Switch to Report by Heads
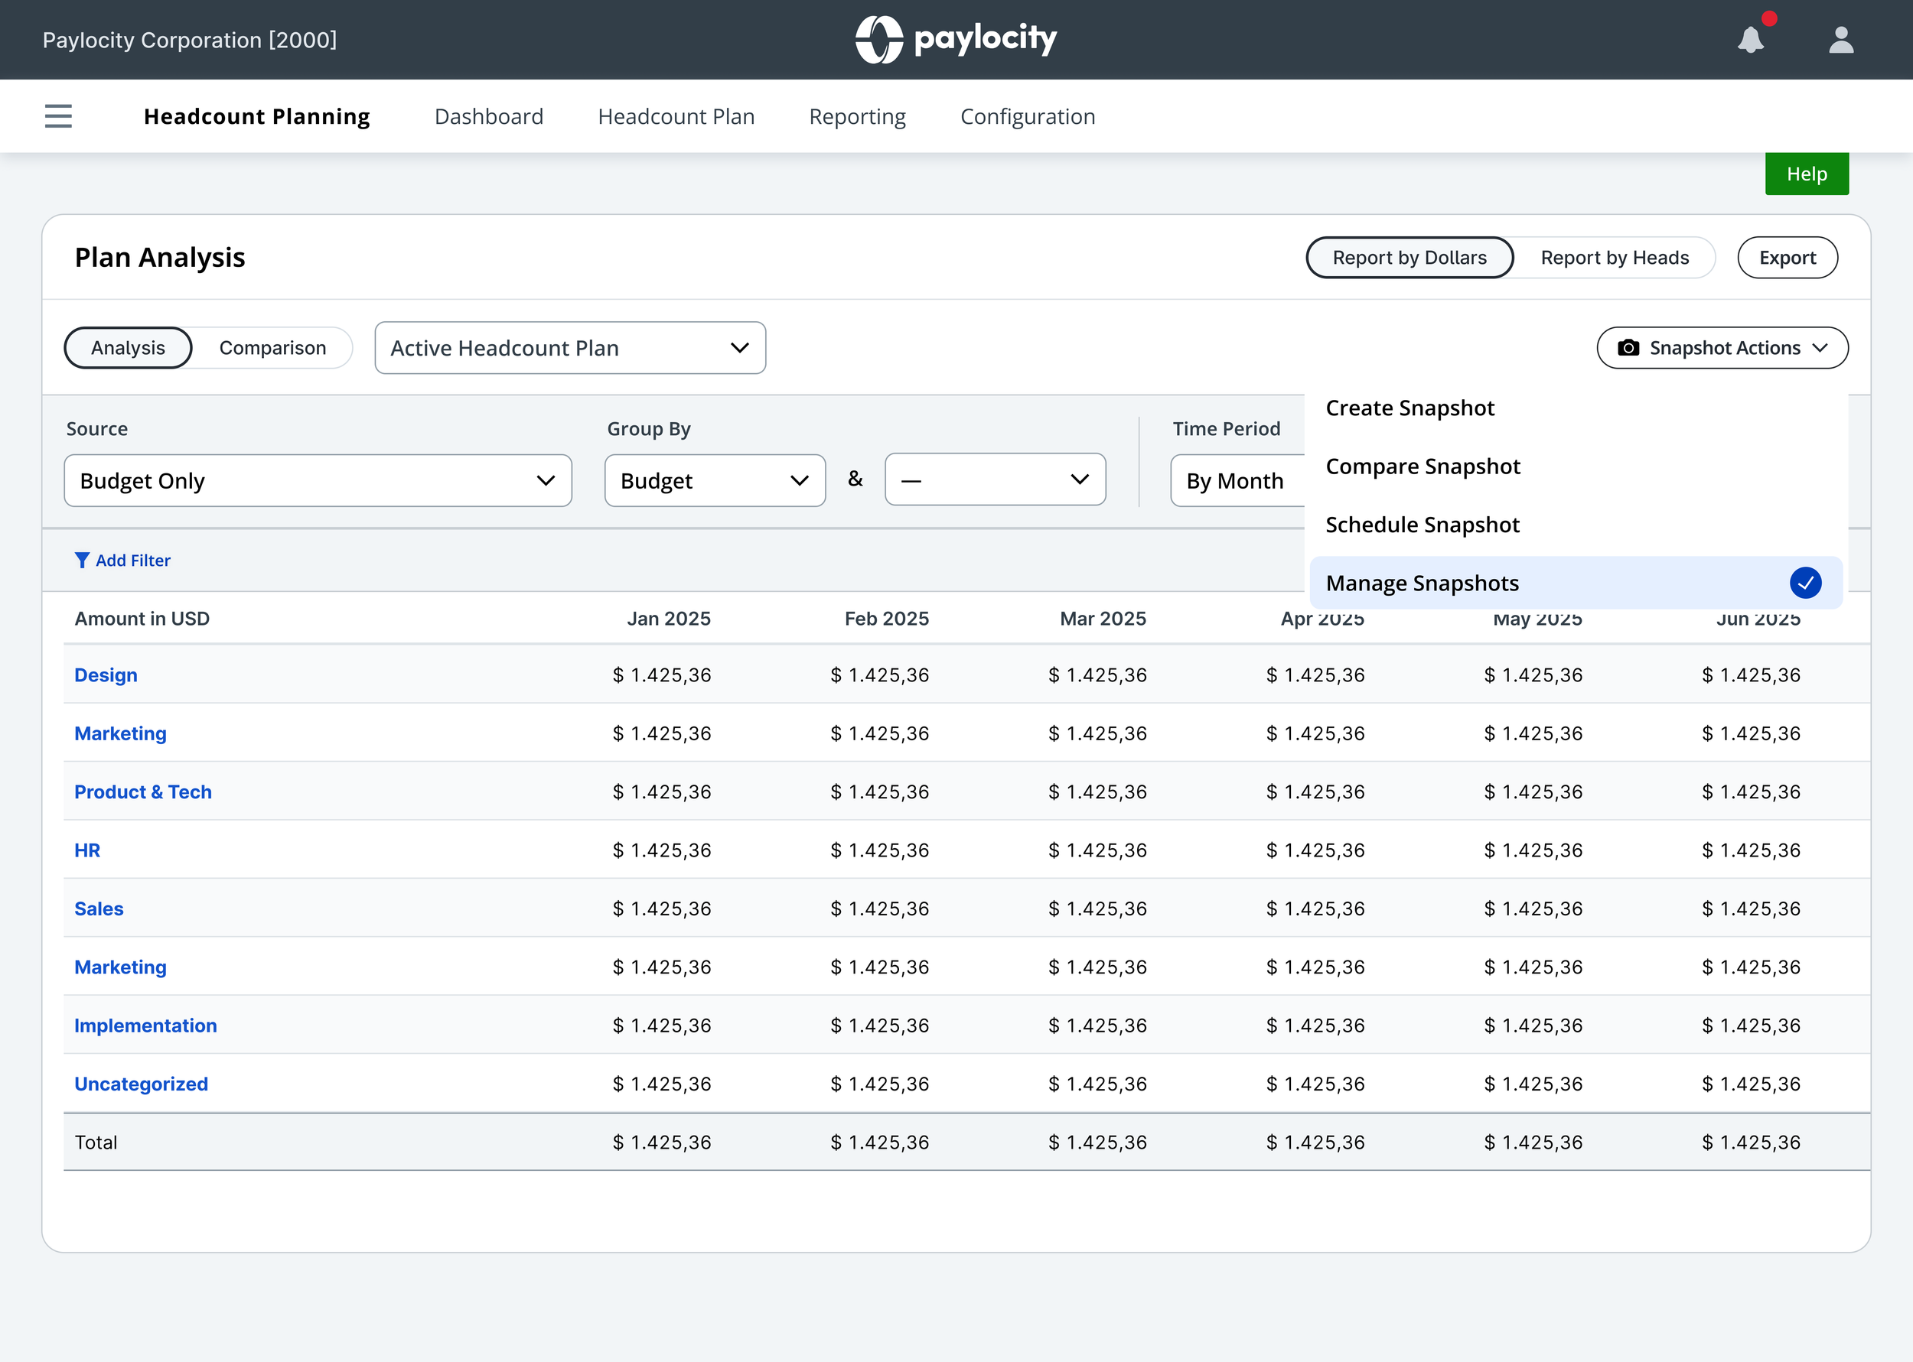Viewport: 1913px width, 1362px height. [x=1615, y=258]
